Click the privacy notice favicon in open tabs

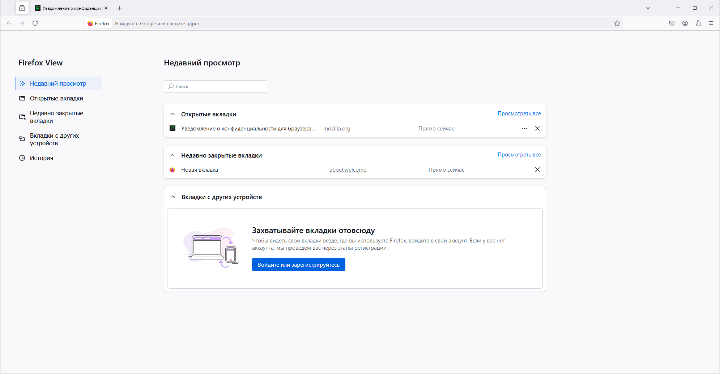tap(172, 128)
